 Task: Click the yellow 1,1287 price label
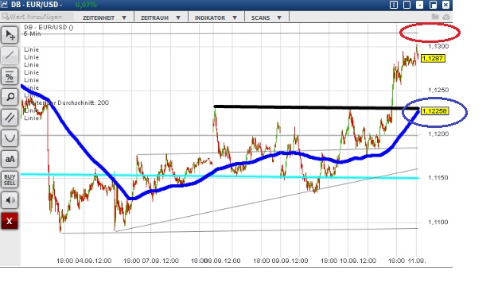click(433, 58)
